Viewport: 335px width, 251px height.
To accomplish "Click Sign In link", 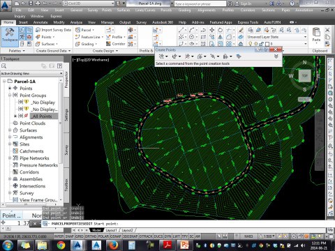I will click(244, 3).
